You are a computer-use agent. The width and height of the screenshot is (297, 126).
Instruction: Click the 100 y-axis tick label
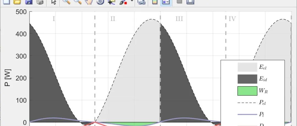point(21,100)
